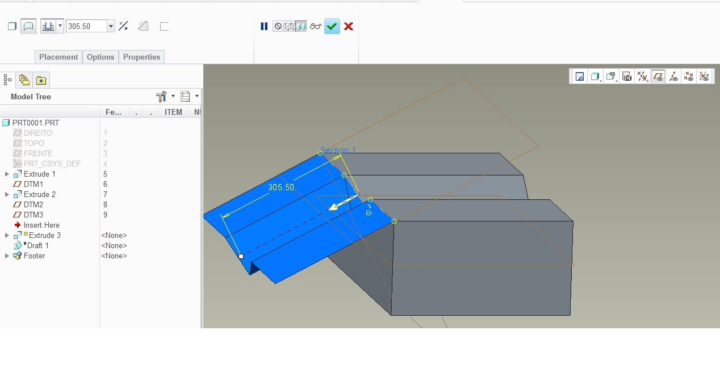Open the annotation display AB menu
The width and height of the screenshot is (720, 368).
[611, 76]
